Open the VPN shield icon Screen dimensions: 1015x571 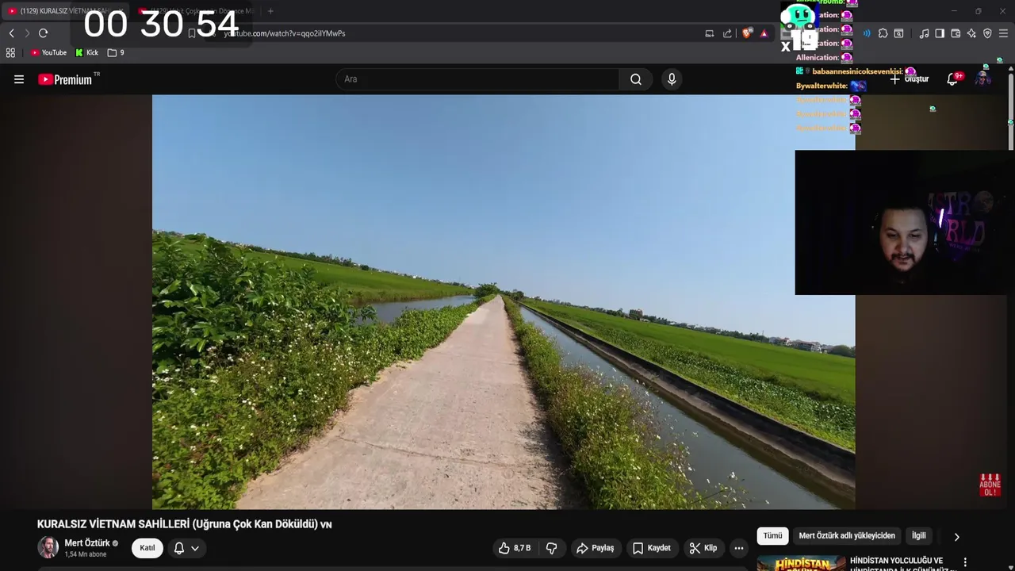[x=987, y=33]
